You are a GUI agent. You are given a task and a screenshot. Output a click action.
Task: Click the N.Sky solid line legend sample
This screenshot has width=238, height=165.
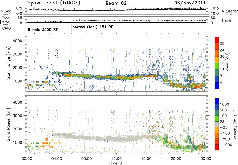[6, 14]
